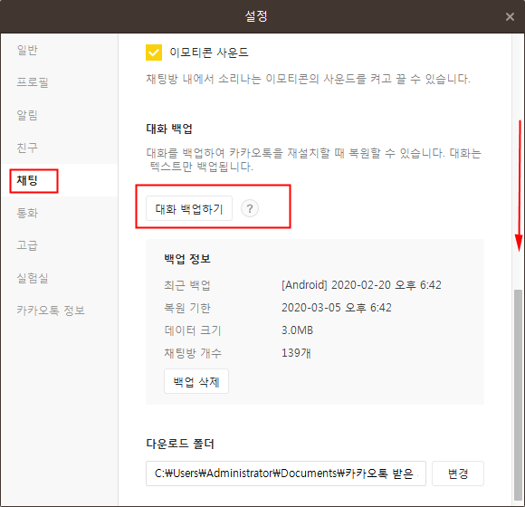This screenshot has height=507, width=525.
Task: Click the restore deadline 2020-03-05 value
Action: (x=337, y=308)
